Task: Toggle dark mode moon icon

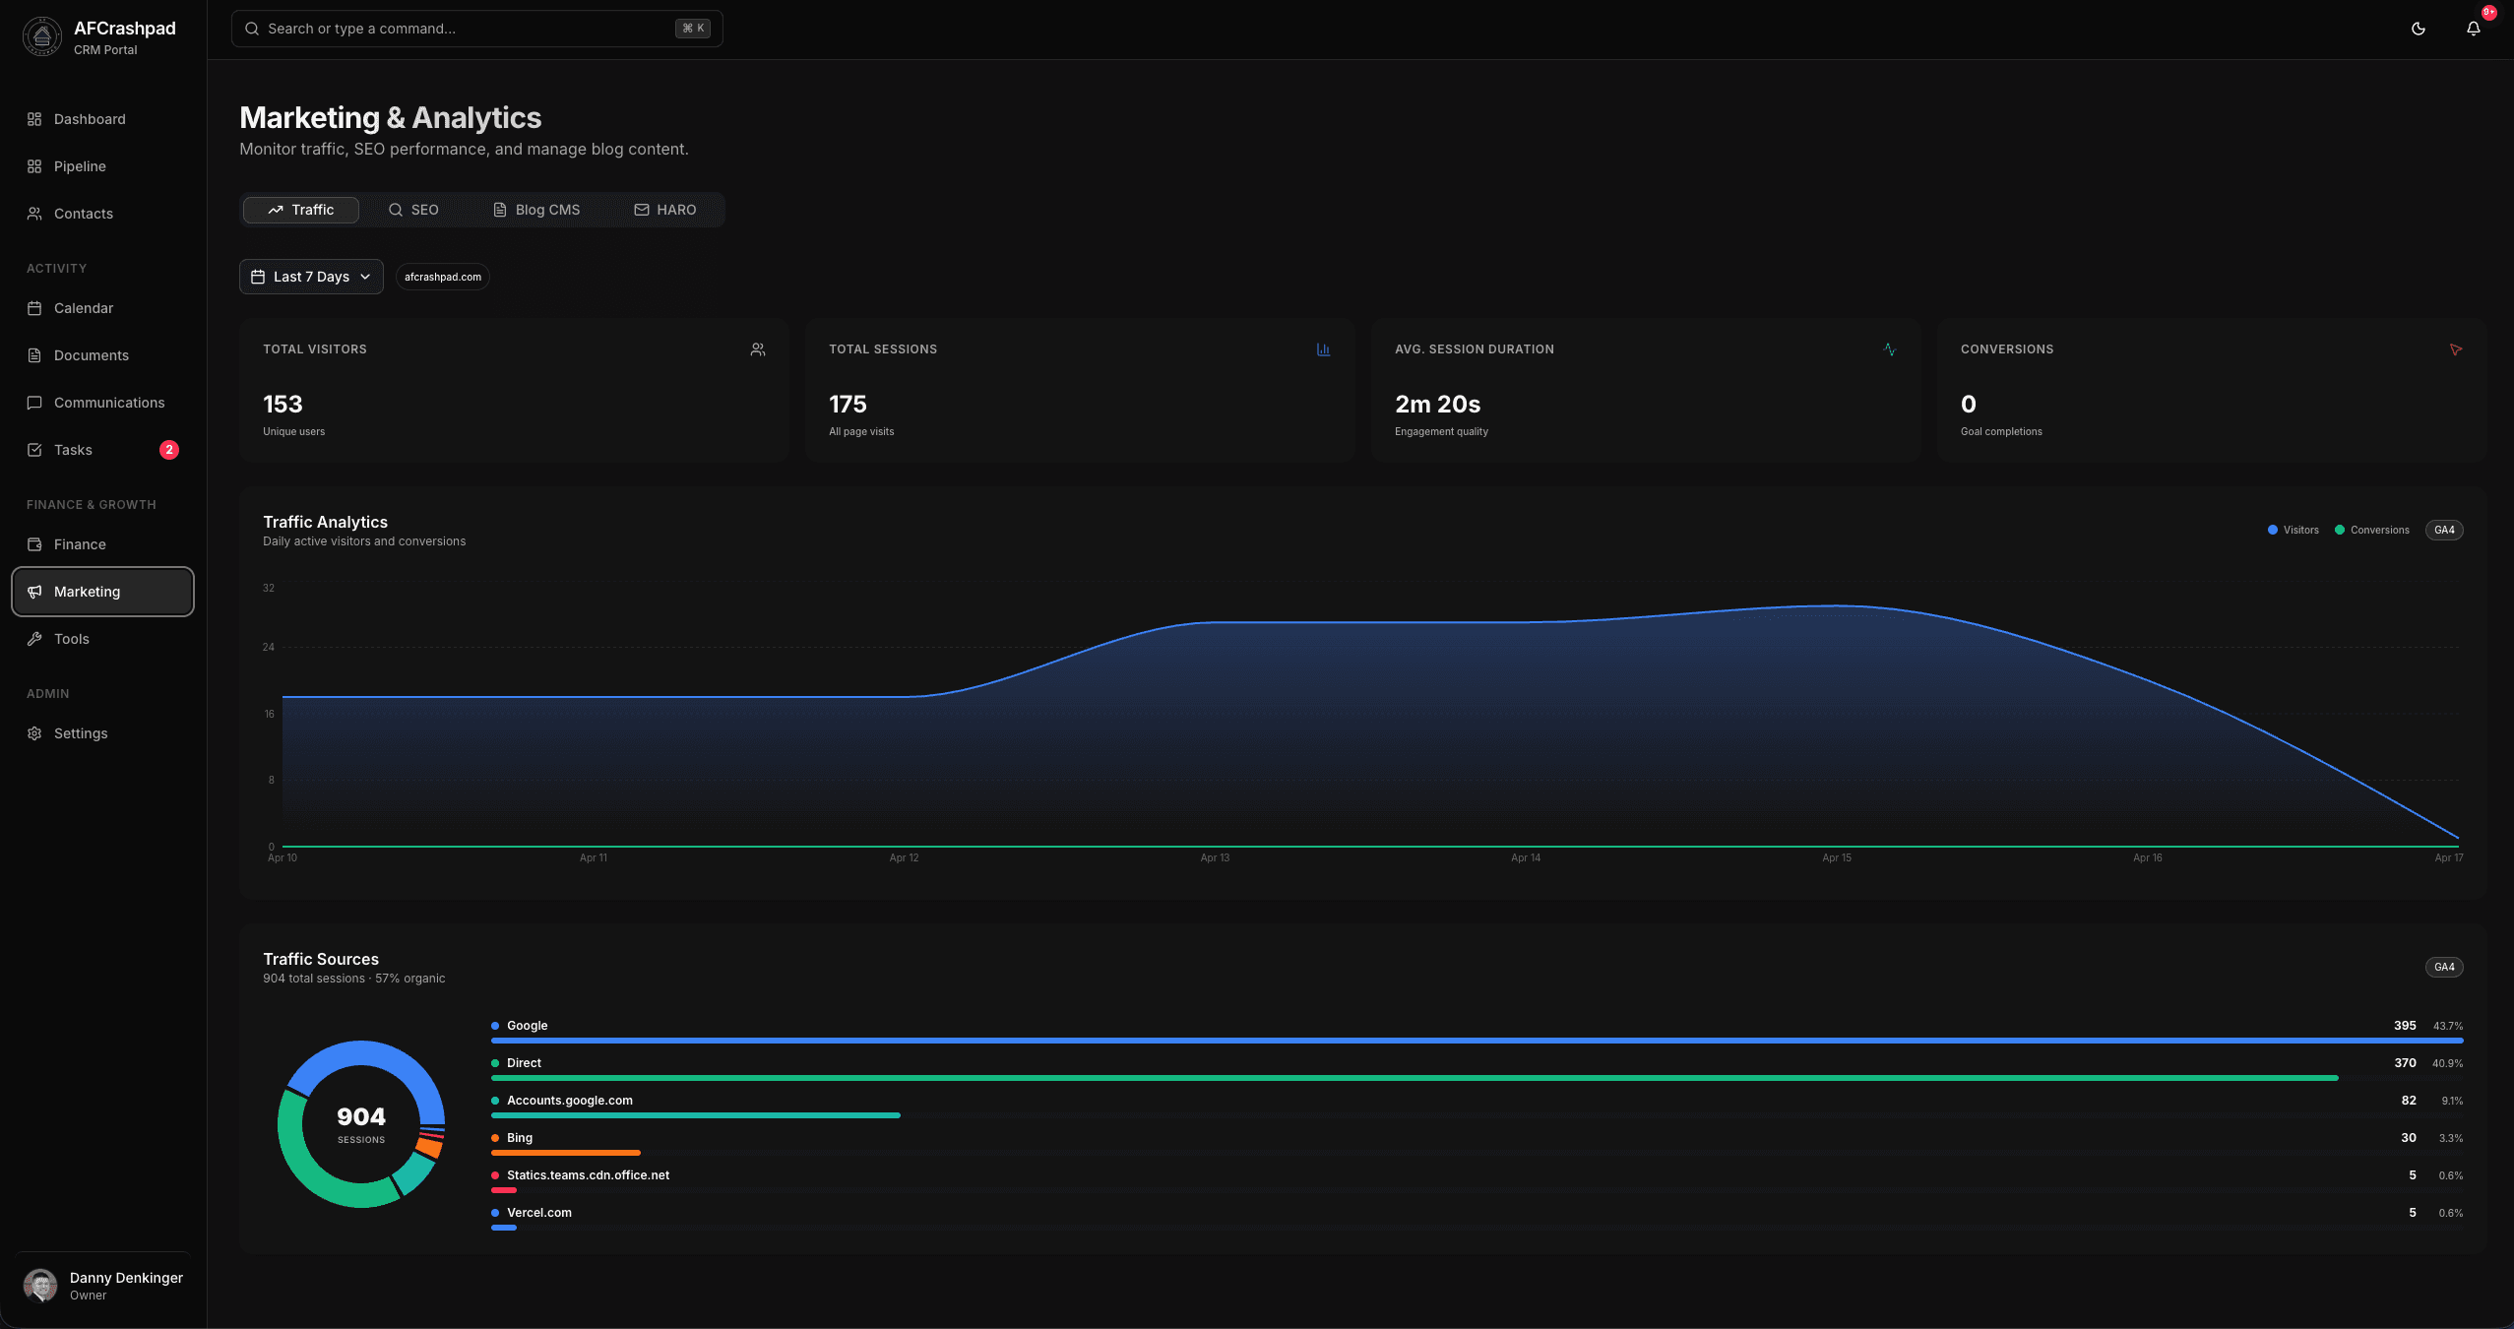Action: [x=2418, y=29]
